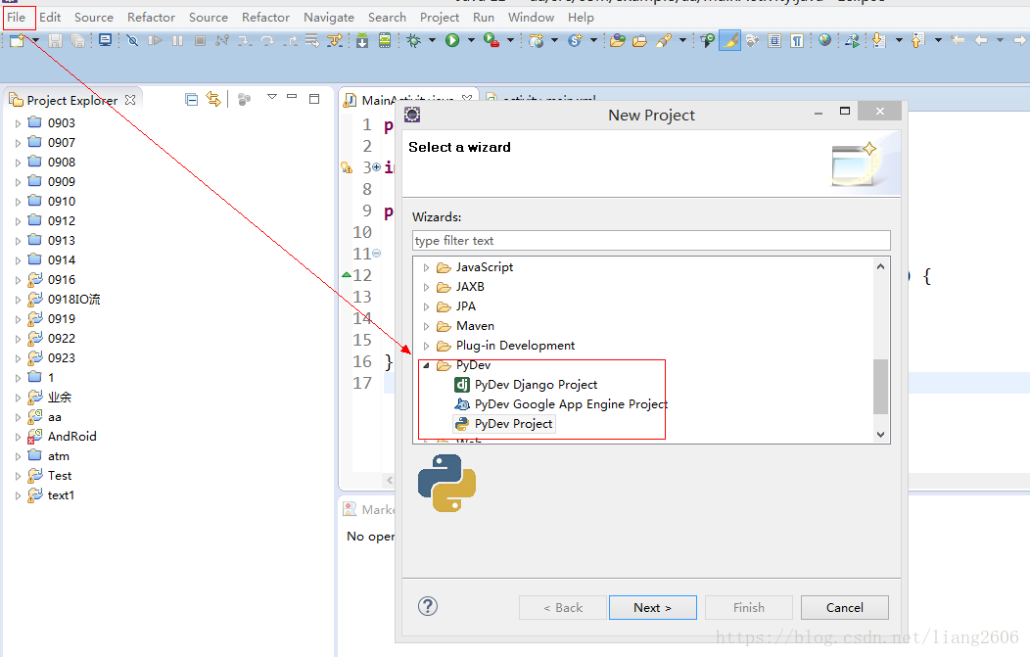Toggle Use Step Filters

(x=335, y=41)
